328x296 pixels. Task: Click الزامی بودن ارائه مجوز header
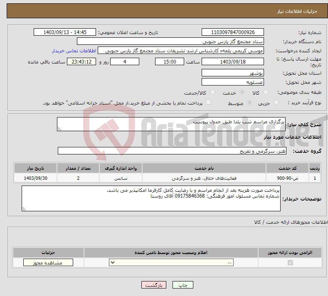(x=290, y=252)
